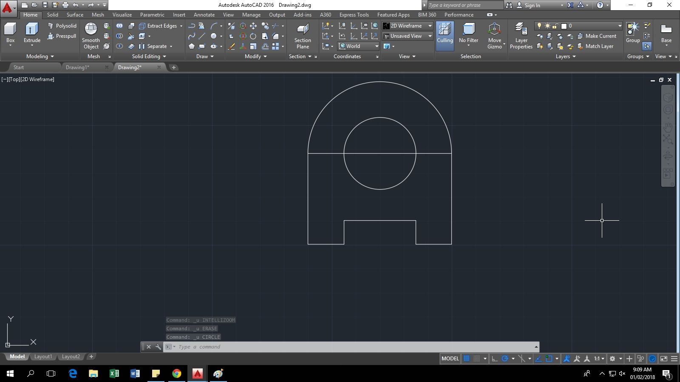Open annotation scale 1:1 dropdown

point(599,359)
